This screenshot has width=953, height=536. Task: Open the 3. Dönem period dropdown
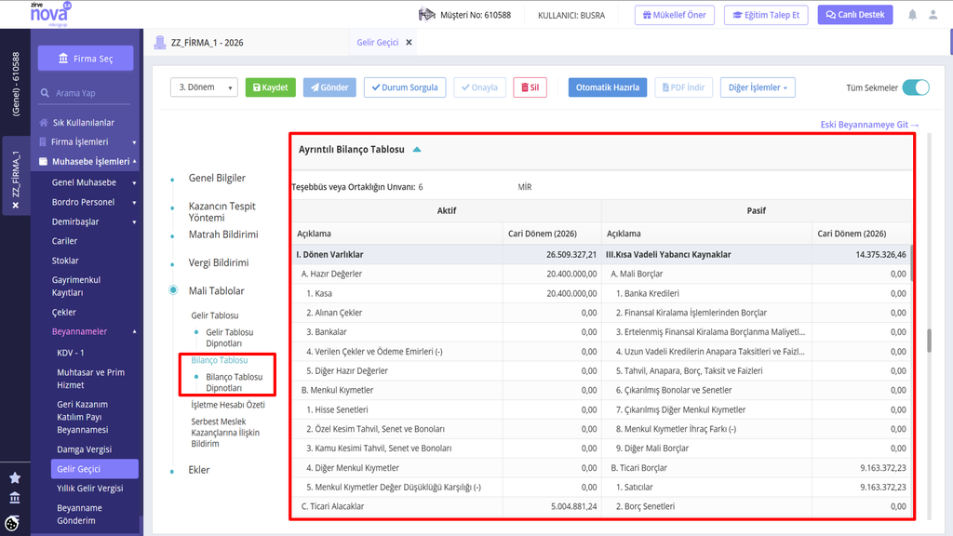pos(204,87)
